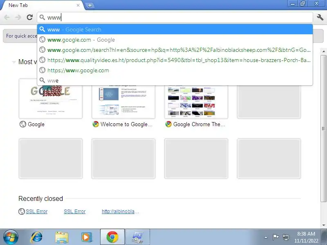The width and height of the screenshot is (327, 245).
Task: Collapse the Most visited section triangle
Action: 14,62
